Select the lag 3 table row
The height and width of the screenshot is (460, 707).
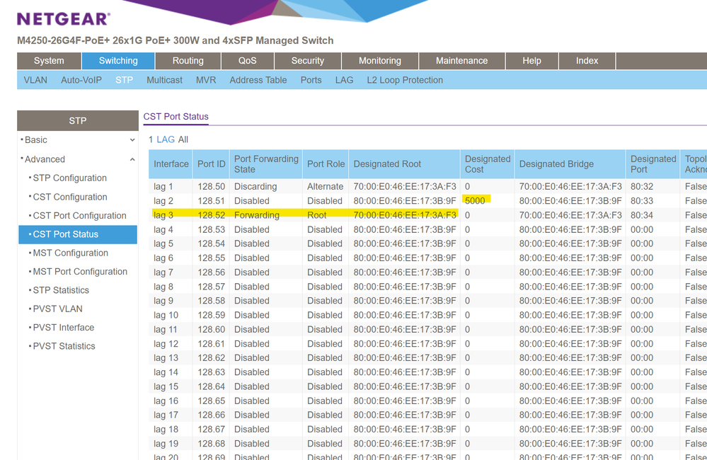tap(163, 215)
